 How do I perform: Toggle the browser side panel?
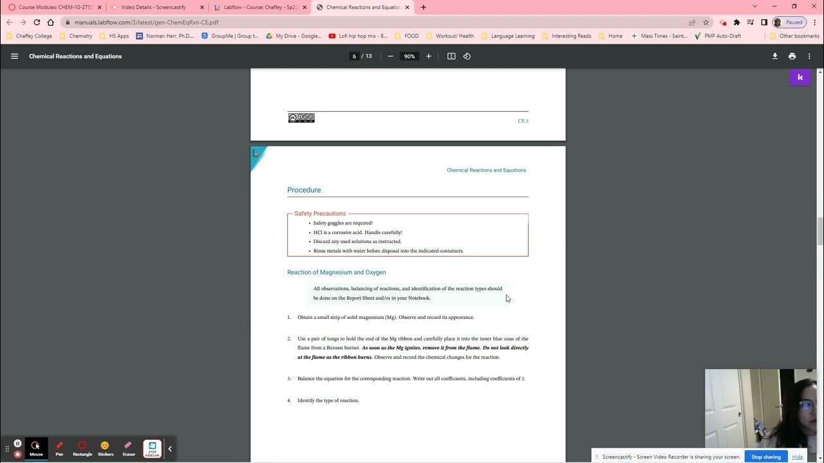click(764, 22)
